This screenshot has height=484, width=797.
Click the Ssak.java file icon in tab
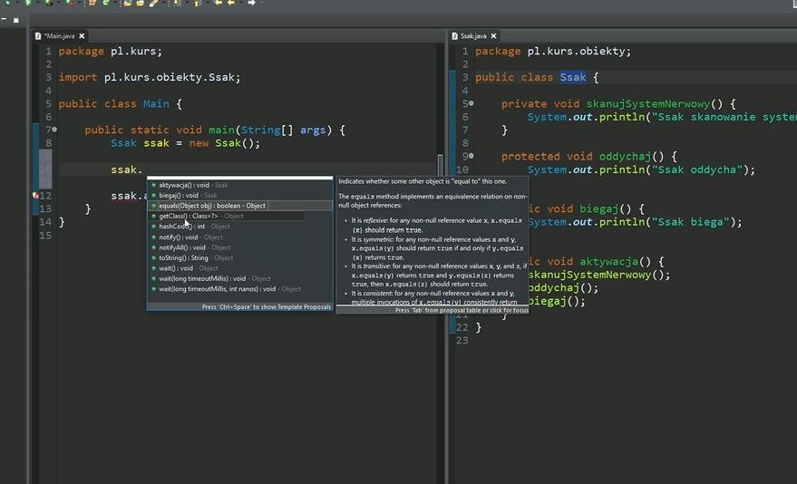pyautogui.click(x=455, y=36)
